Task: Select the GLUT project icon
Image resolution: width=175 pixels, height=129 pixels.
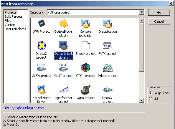Action: pyautogui.click(x=64, y=67)
